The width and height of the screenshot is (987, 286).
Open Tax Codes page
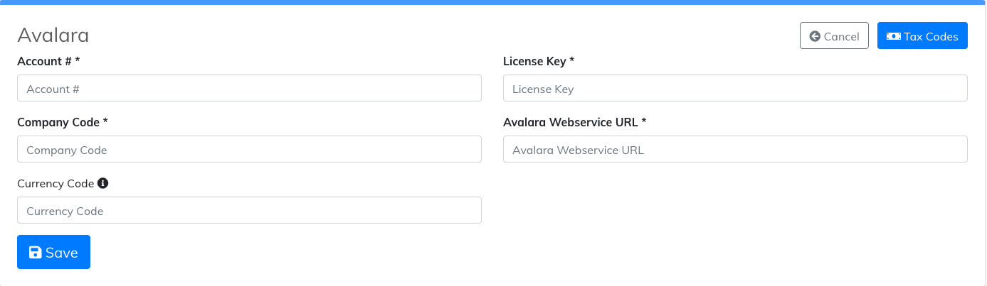tap(922, 35)
